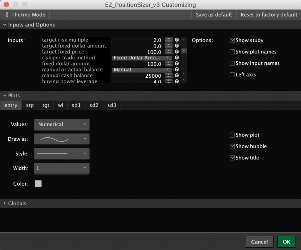
Task: Click the thermometer icon on Thermo Mode
Action: 6,14
